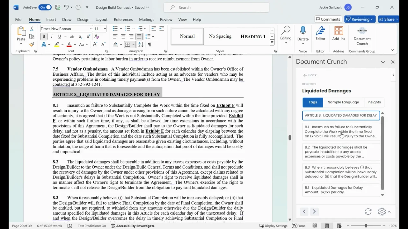This screenshot has height=229, width=408.
Task: Open the Editor tool
Action: click(x=320, y=34)
